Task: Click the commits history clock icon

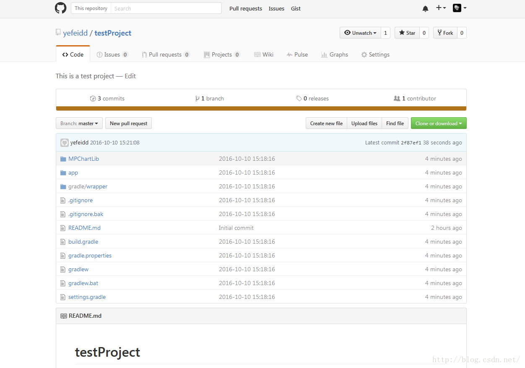Action: pos(93,98)
